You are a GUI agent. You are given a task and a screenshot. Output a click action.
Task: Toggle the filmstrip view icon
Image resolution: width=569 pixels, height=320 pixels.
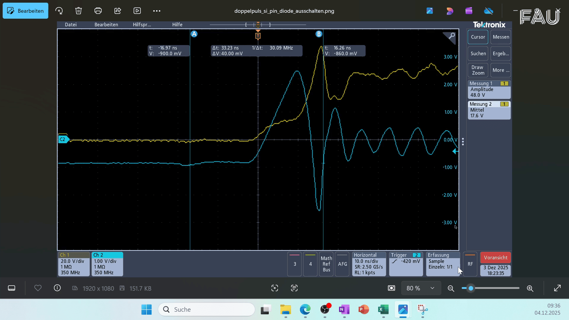coord(12,288)
